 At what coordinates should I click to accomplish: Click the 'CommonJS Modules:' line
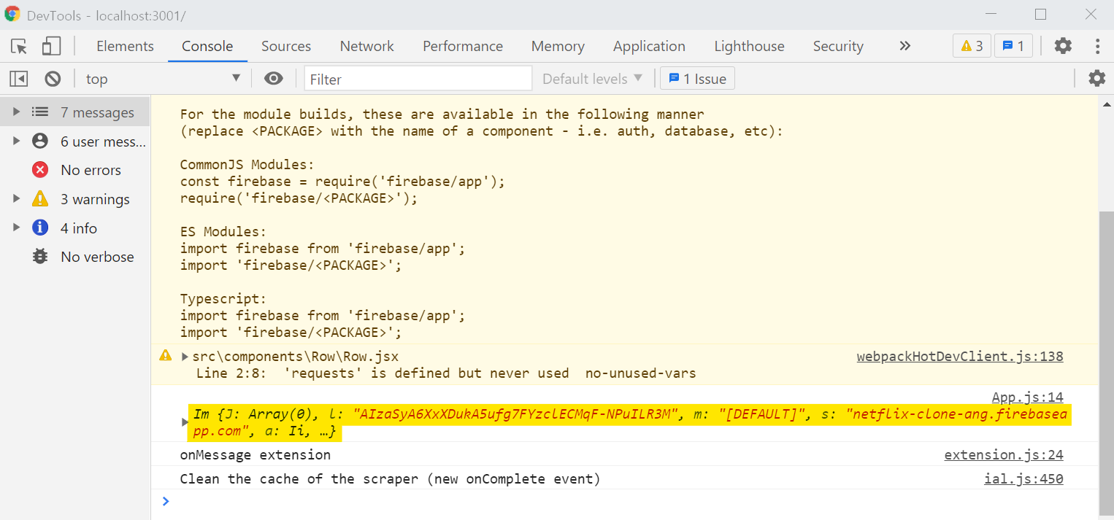[247, 164]
